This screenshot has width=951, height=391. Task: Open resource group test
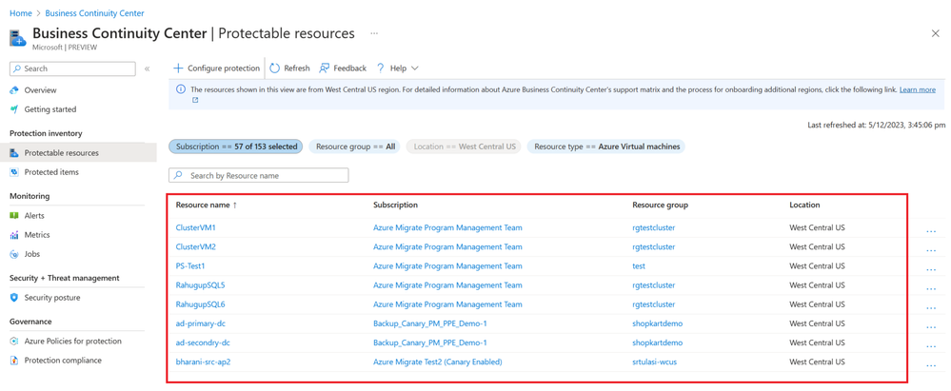[639, 266]
